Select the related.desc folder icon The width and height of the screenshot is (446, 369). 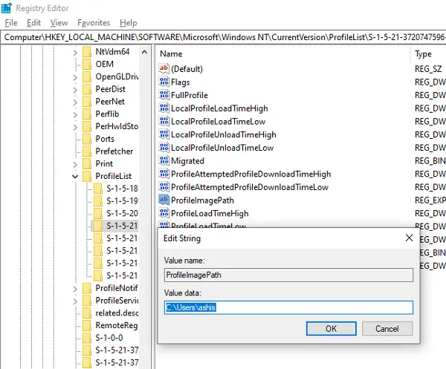click(87, 313)
